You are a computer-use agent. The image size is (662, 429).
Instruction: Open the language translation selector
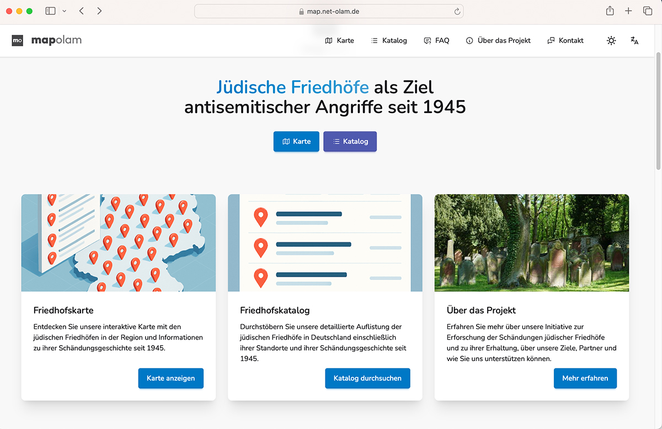click(x=634, y=40)
